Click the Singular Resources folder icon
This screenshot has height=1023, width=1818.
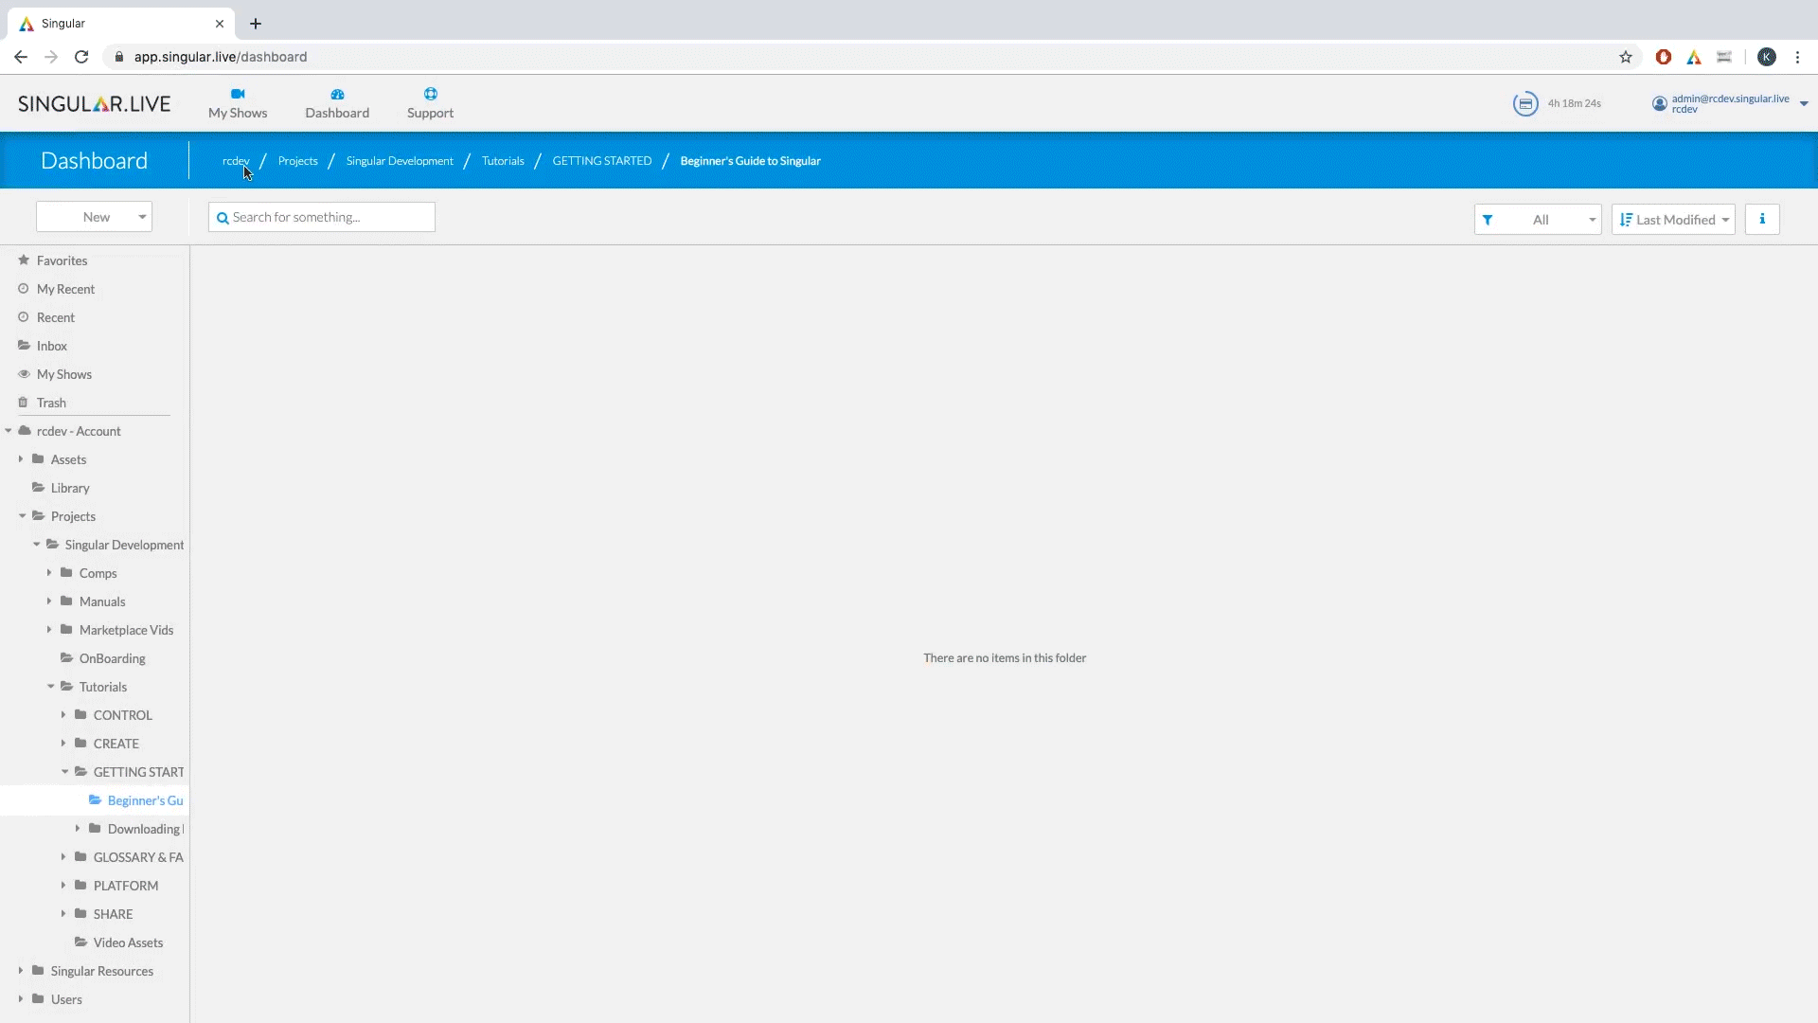point(38,970)
